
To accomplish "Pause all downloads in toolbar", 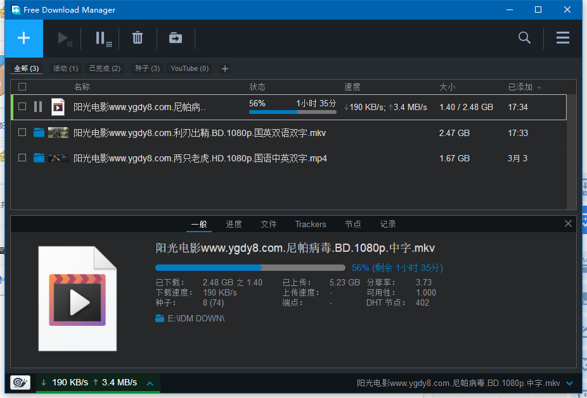I will (x=103, y=38).
